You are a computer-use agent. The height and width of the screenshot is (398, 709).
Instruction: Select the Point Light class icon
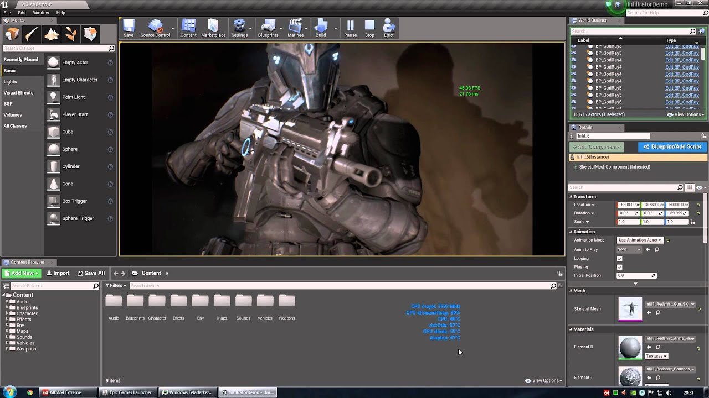pos(53,97)
